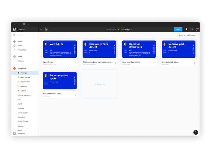Click the Search field in sidebar
211x158 pixels.
[26, 35]
